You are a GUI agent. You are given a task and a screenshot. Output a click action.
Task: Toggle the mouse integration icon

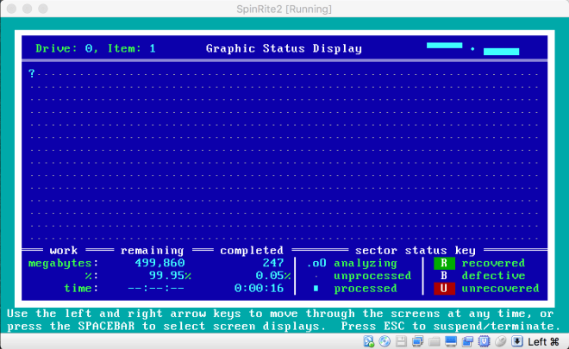(500, 341)
